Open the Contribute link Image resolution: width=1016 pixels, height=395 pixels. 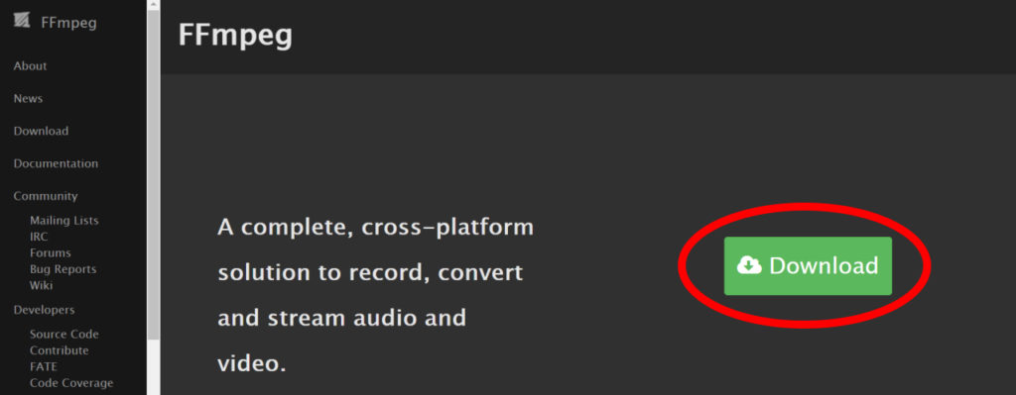click(x=59, y=350)
